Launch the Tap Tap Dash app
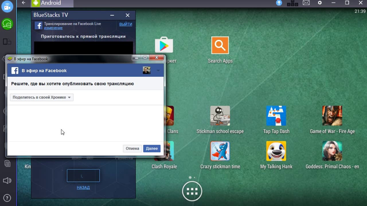Screen dimensions: 367x206 point(276,116)
